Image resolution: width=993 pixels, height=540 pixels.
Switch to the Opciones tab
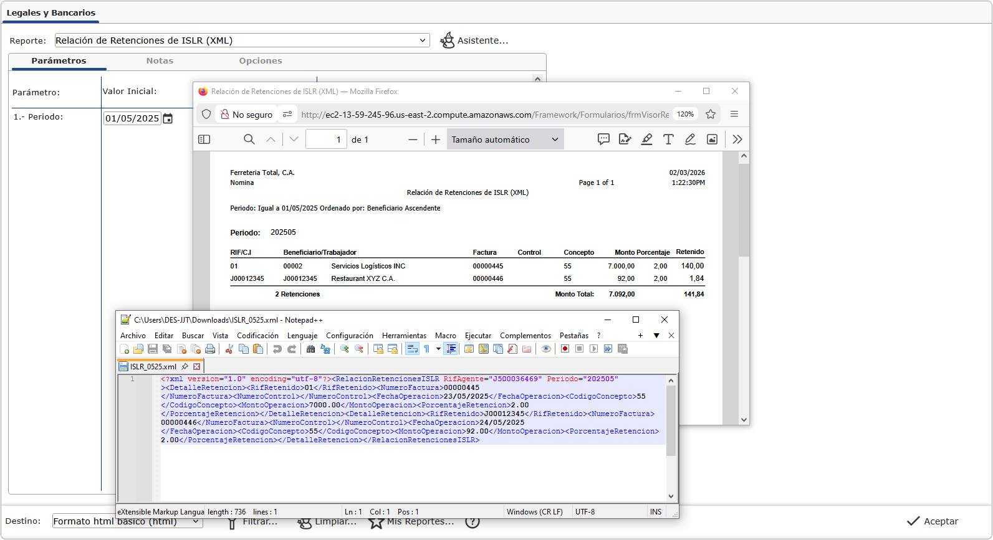[261, 61]
